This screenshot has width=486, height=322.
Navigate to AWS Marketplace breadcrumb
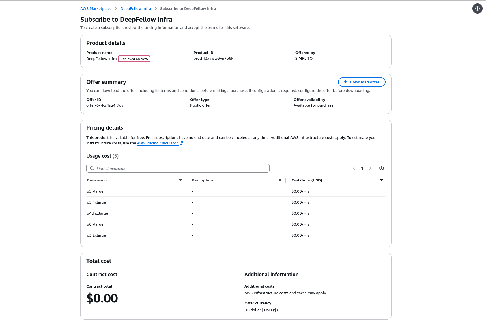click(96, 8)
